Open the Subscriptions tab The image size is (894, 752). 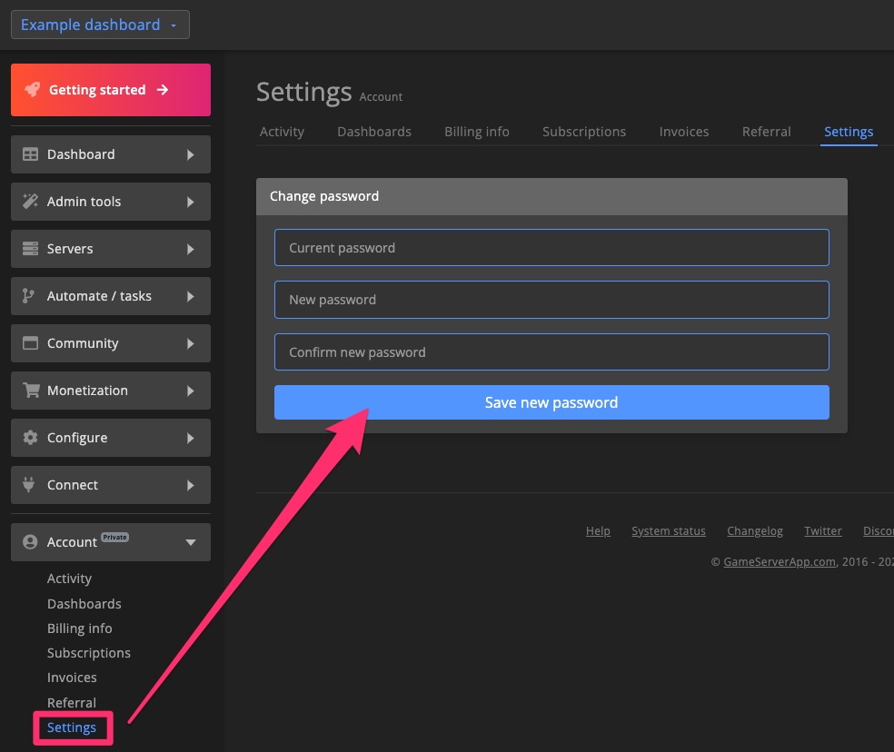tap(583, 132)
